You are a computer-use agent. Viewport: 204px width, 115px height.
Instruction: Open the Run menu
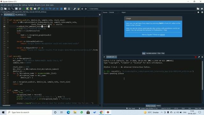pyautogui.click(x=20, y=5)
